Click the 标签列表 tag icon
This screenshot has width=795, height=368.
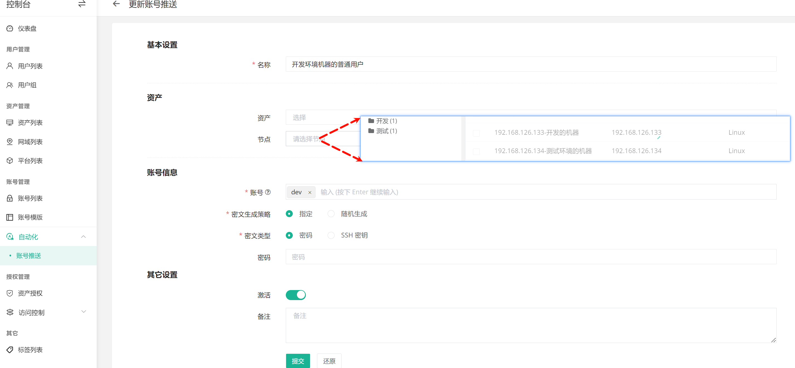point(10,350)
